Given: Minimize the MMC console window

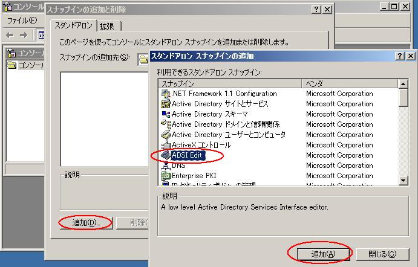Looking at the screenshot, I should 384,7.
